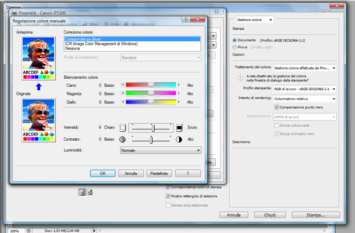This screenshot has height=233, width=355.
Task: Click the high contrast circle icon
Action: coord(179,139)
